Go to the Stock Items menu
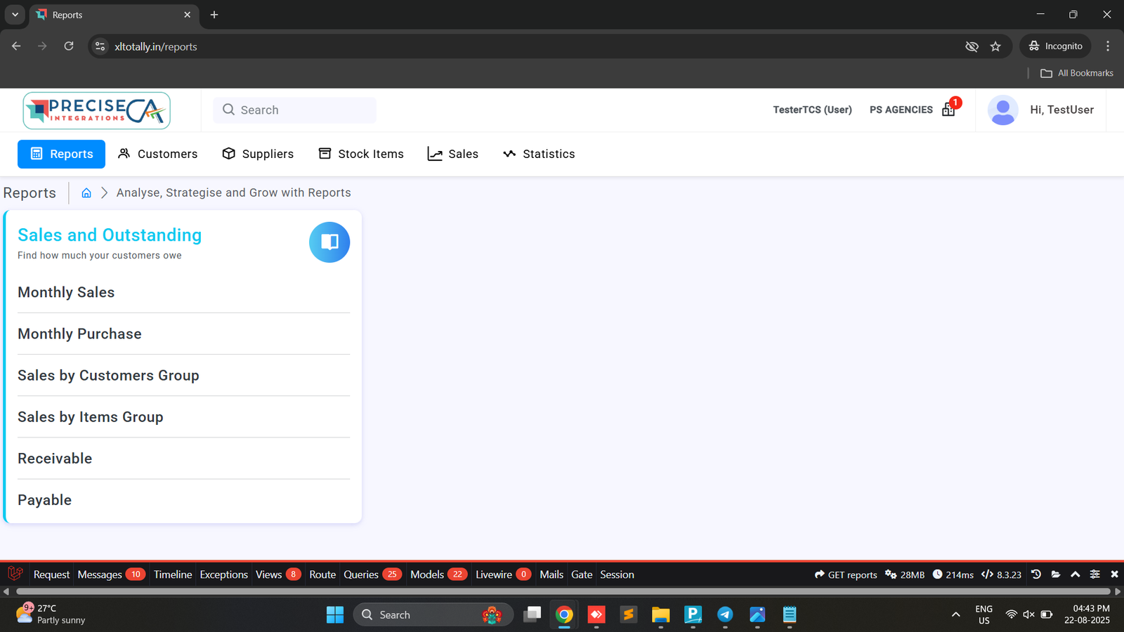1124x632 pixels. (x=361, y=154)
